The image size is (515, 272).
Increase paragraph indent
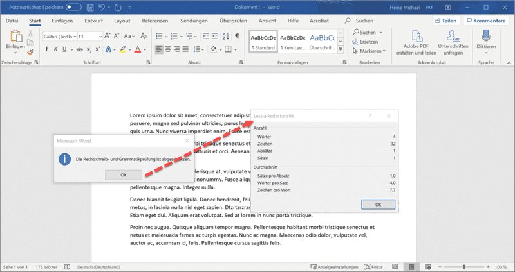coord(215,36)
